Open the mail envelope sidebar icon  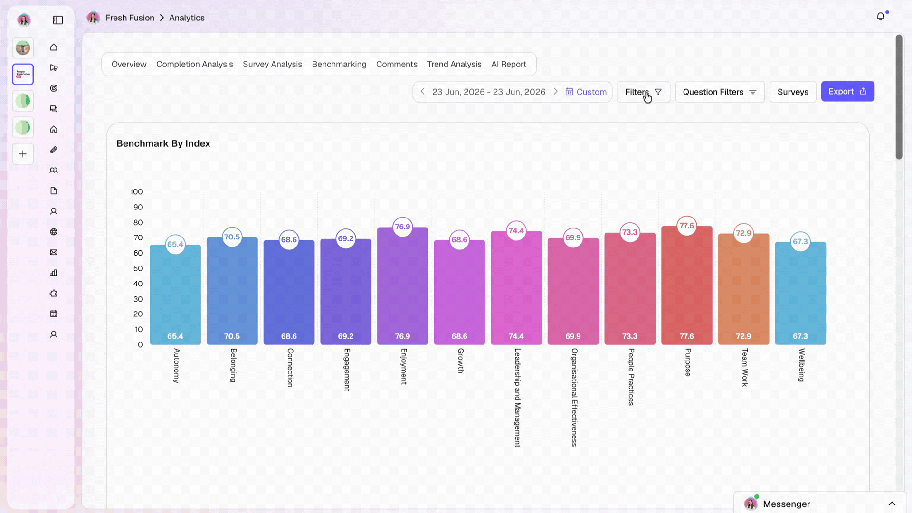pyautogui.click(x=54, y=252)
